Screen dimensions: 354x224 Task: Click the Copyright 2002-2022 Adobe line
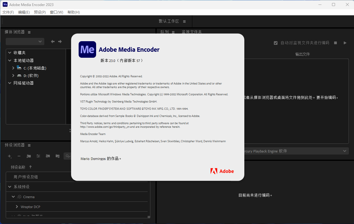point(111,76)
